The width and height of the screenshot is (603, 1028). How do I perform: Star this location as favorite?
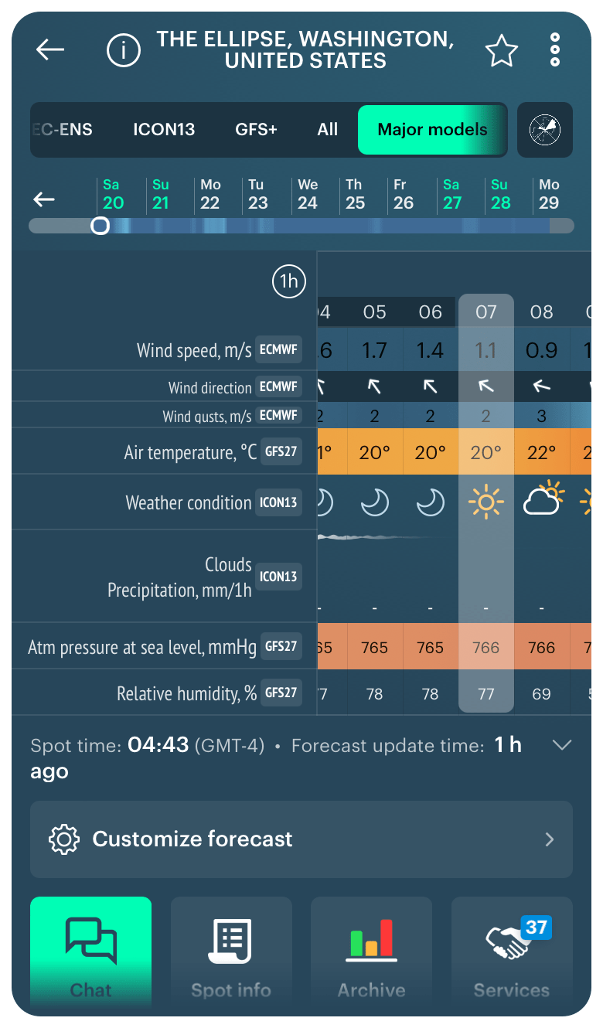pyautogui.click(x=502, y=50)
